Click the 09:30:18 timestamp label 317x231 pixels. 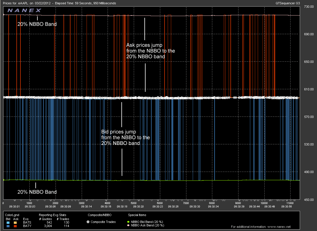(122, 207)
